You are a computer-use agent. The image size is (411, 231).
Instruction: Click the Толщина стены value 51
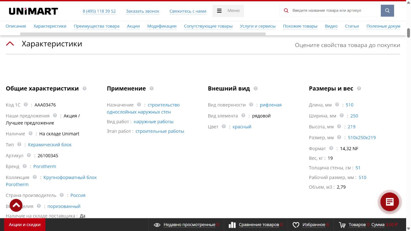click(358, 168)
